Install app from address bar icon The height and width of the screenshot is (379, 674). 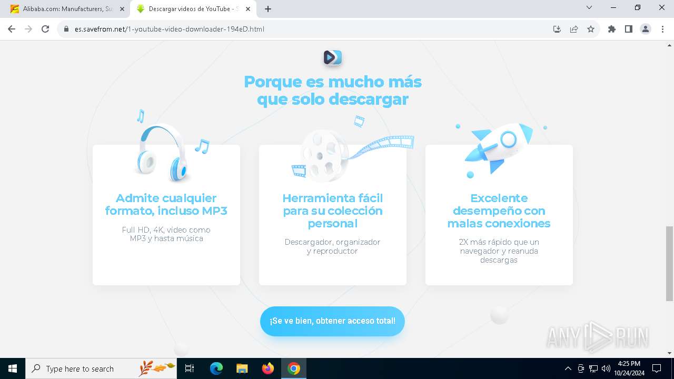click(x=557, y=29)
